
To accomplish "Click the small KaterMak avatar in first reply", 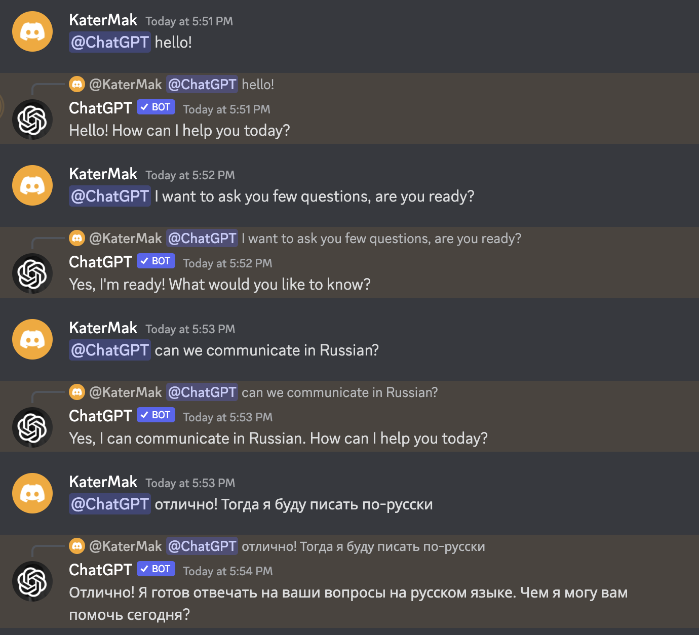I will [x=77, y=84].
